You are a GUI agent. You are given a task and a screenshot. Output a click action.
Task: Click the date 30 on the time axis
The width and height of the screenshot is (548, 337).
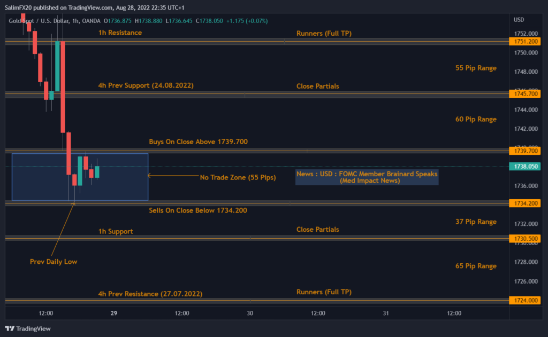[249, 313]
